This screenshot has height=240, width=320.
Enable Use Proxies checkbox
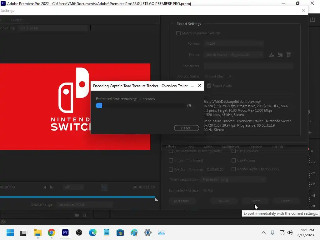pyautogui.click(x=234, y=160)
